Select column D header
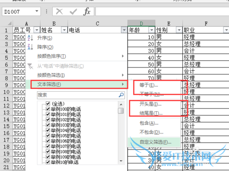The image size is (229, 171). click(x=142, y=23)
